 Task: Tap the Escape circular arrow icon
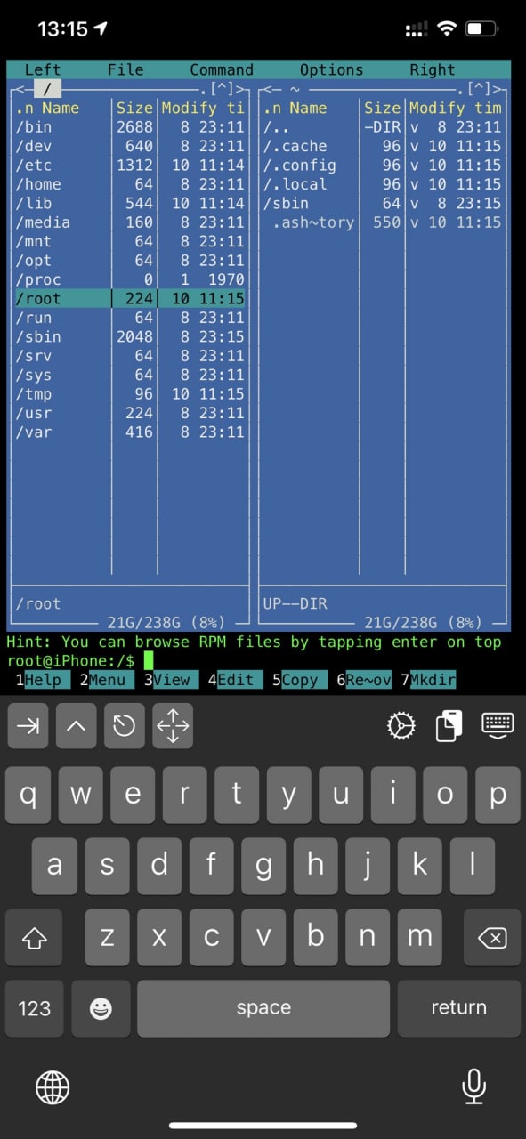[125, 726]
